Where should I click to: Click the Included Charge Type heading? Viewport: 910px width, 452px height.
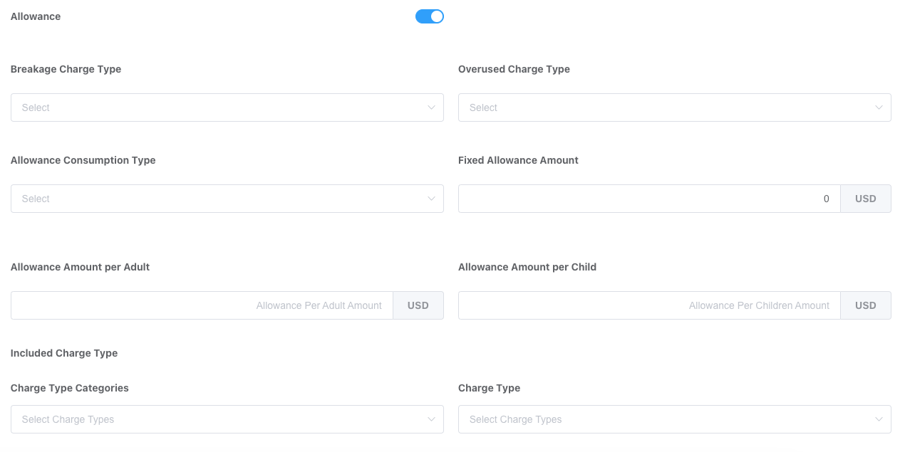(64, 353)
